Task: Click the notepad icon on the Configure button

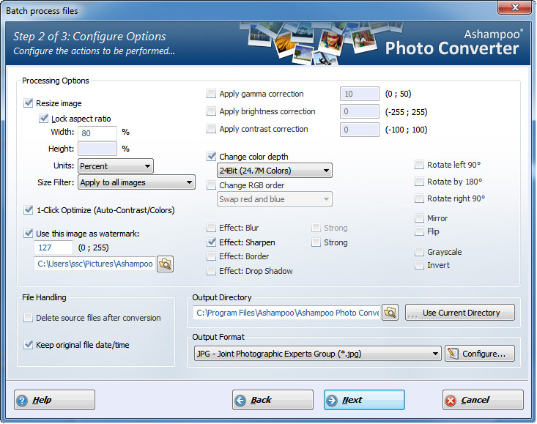Action: click(x=453, y=354)
